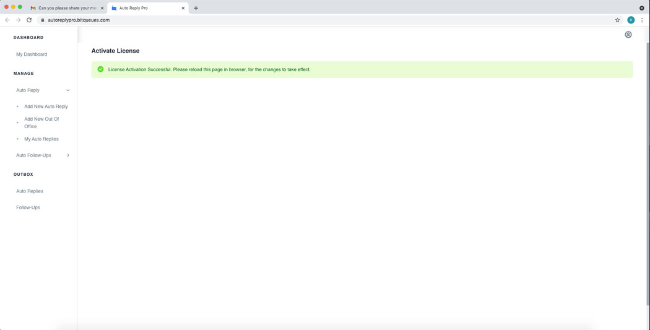This screenshot has width=650, height=330.
Task: Close the Auto Reply Pro tab
Action: [183, 8]
